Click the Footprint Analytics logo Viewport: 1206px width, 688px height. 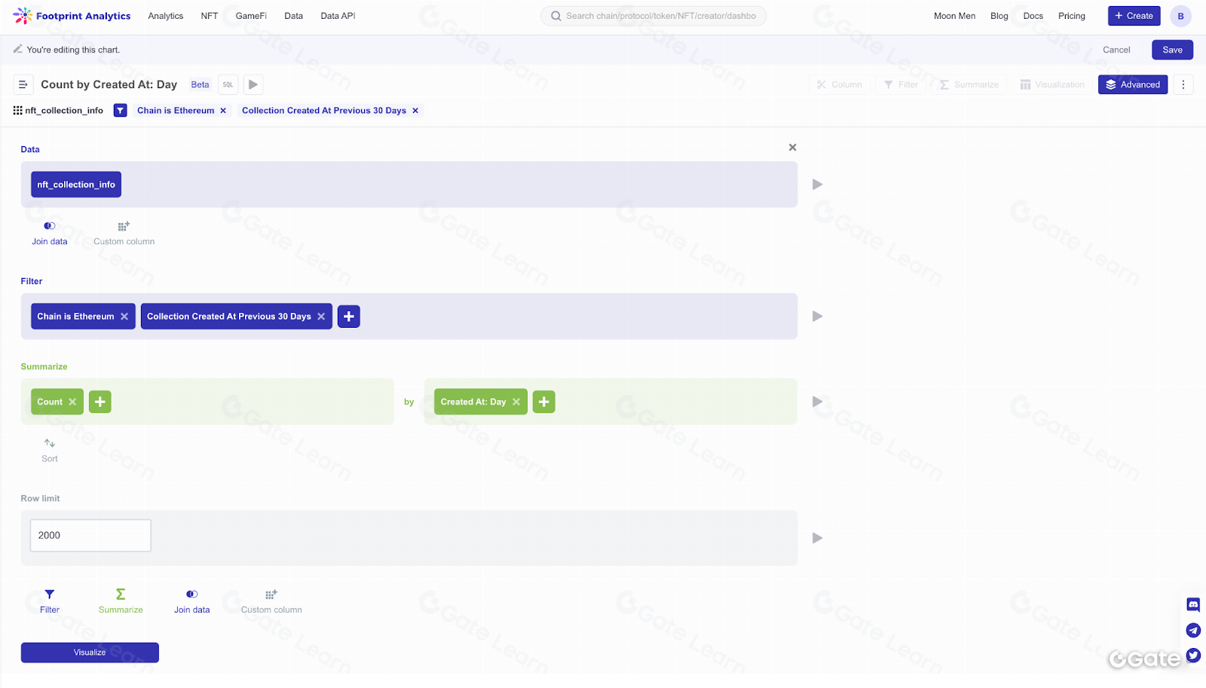pos(72,16)
